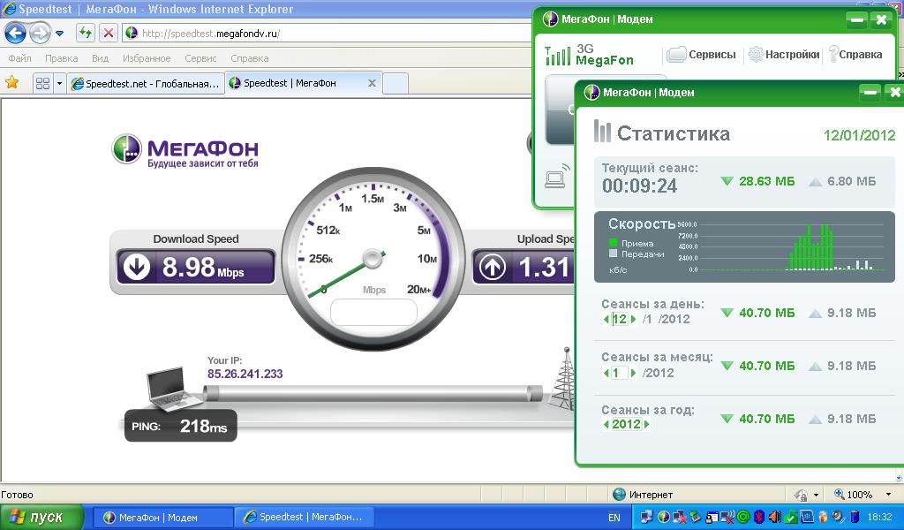This screenshot has height=530, width=904.
Task: Click the transfer progress pipe bar
Action: 373,393
